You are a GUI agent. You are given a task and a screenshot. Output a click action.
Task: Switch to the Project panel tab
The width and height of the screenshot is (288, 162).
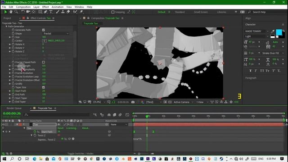(7, 18)
